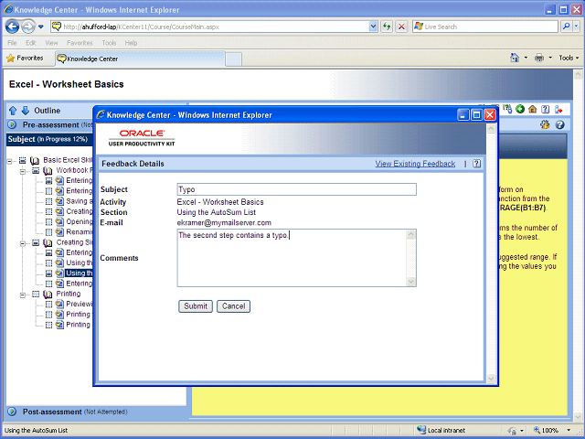
Task: Click the blue up arrow beside Outline
Action: pos(13,111)
